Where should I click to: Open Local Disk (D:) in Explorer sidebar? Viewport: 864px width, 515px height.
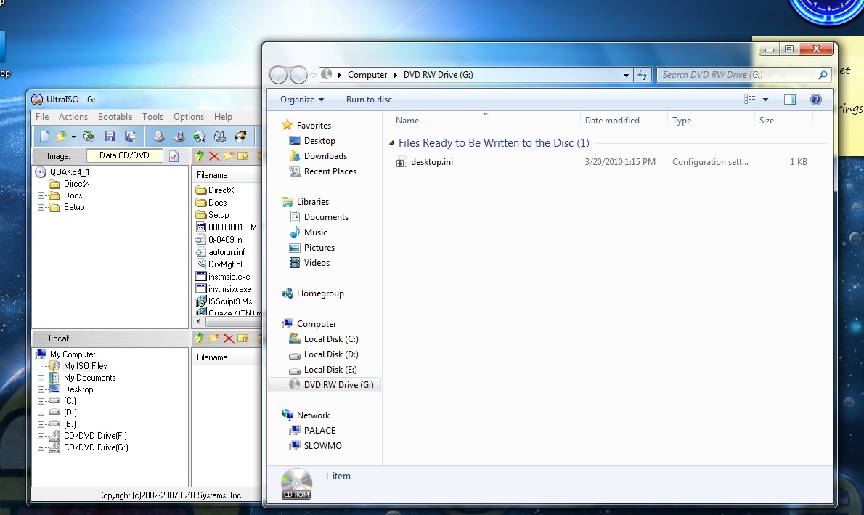tap(330, 354)
